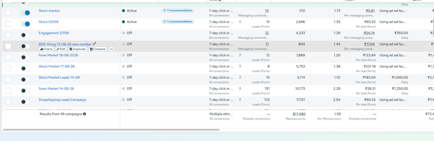Click download icon in Stock 03/09 results cell

[x=240, y=22]
